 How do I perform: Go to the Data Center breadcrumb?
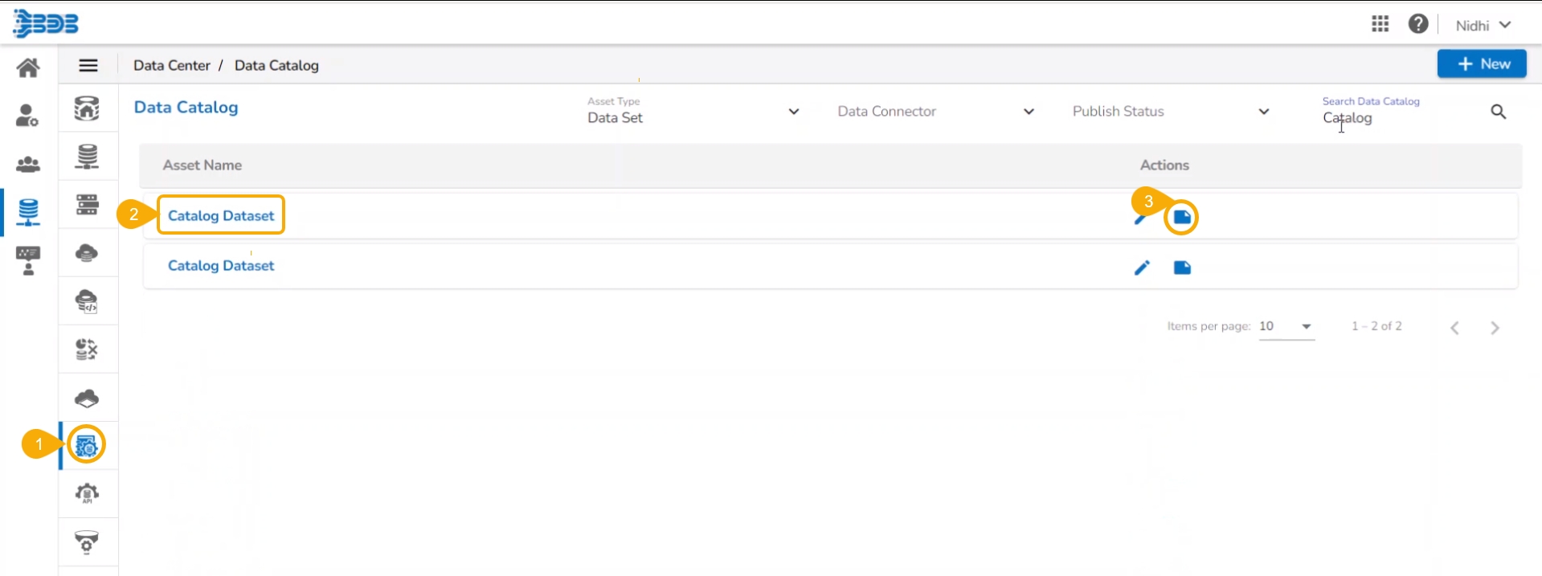pos(171,66)
